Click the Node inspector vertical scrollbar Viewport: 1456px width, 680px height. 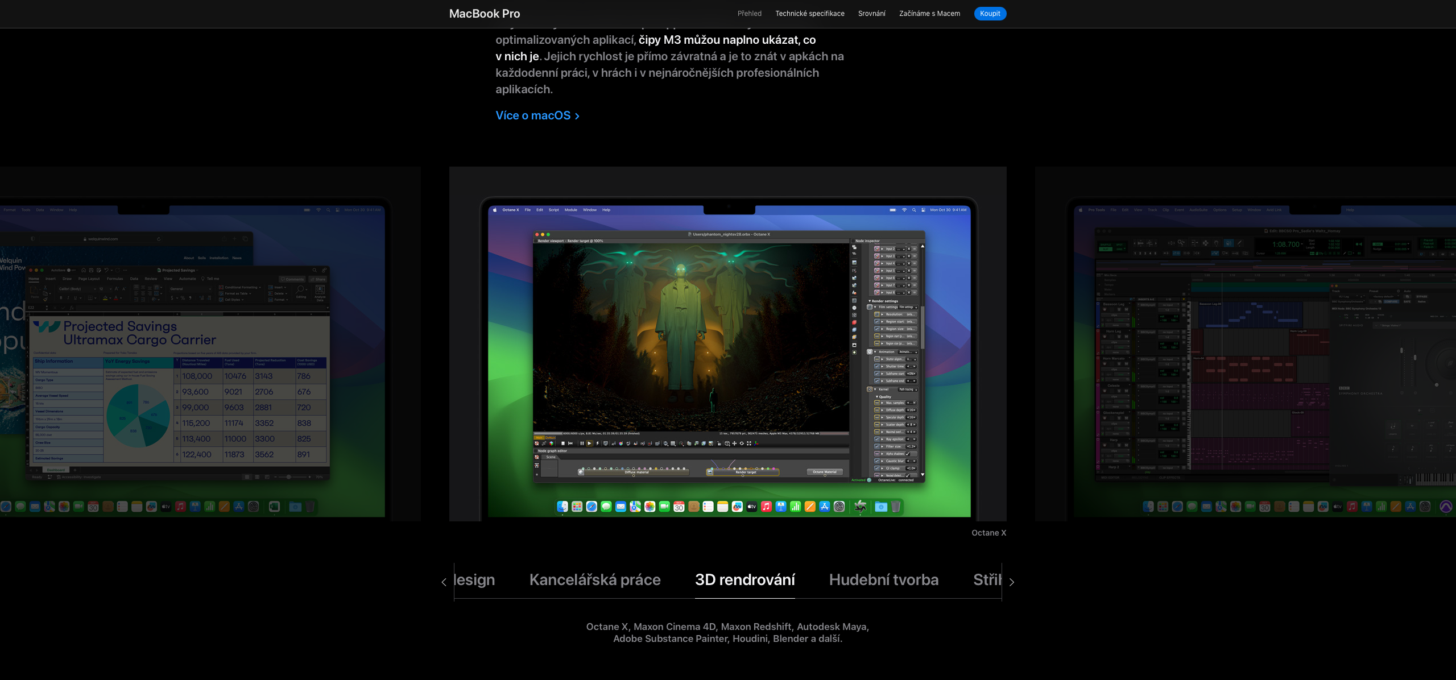tap(922, 327)
